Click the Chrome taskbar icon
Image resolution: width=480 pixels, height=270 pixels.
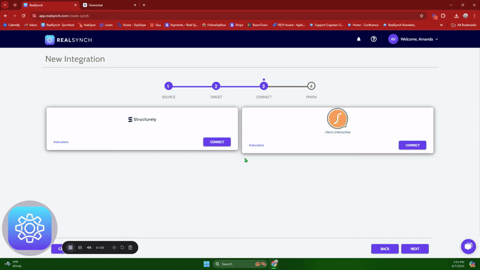274,263
